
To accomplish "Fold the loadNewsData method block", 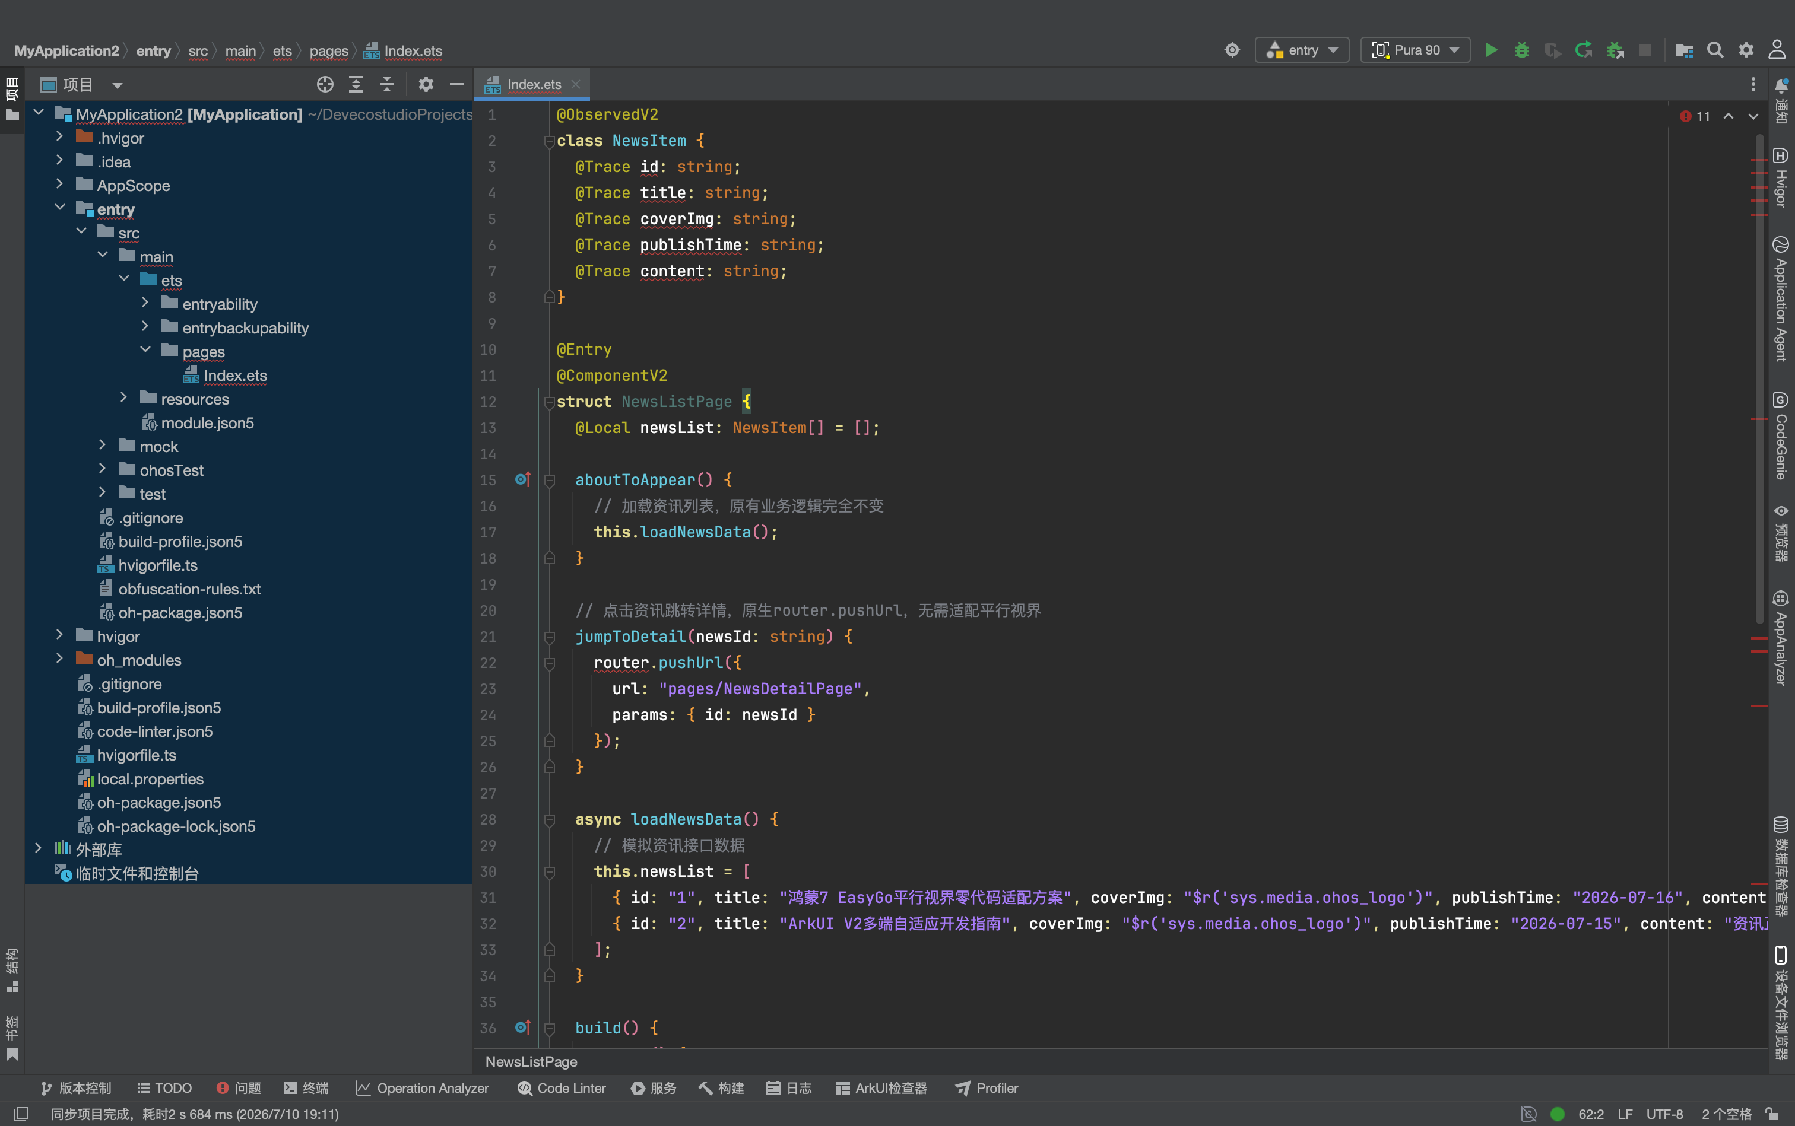I will coord(549,819).
